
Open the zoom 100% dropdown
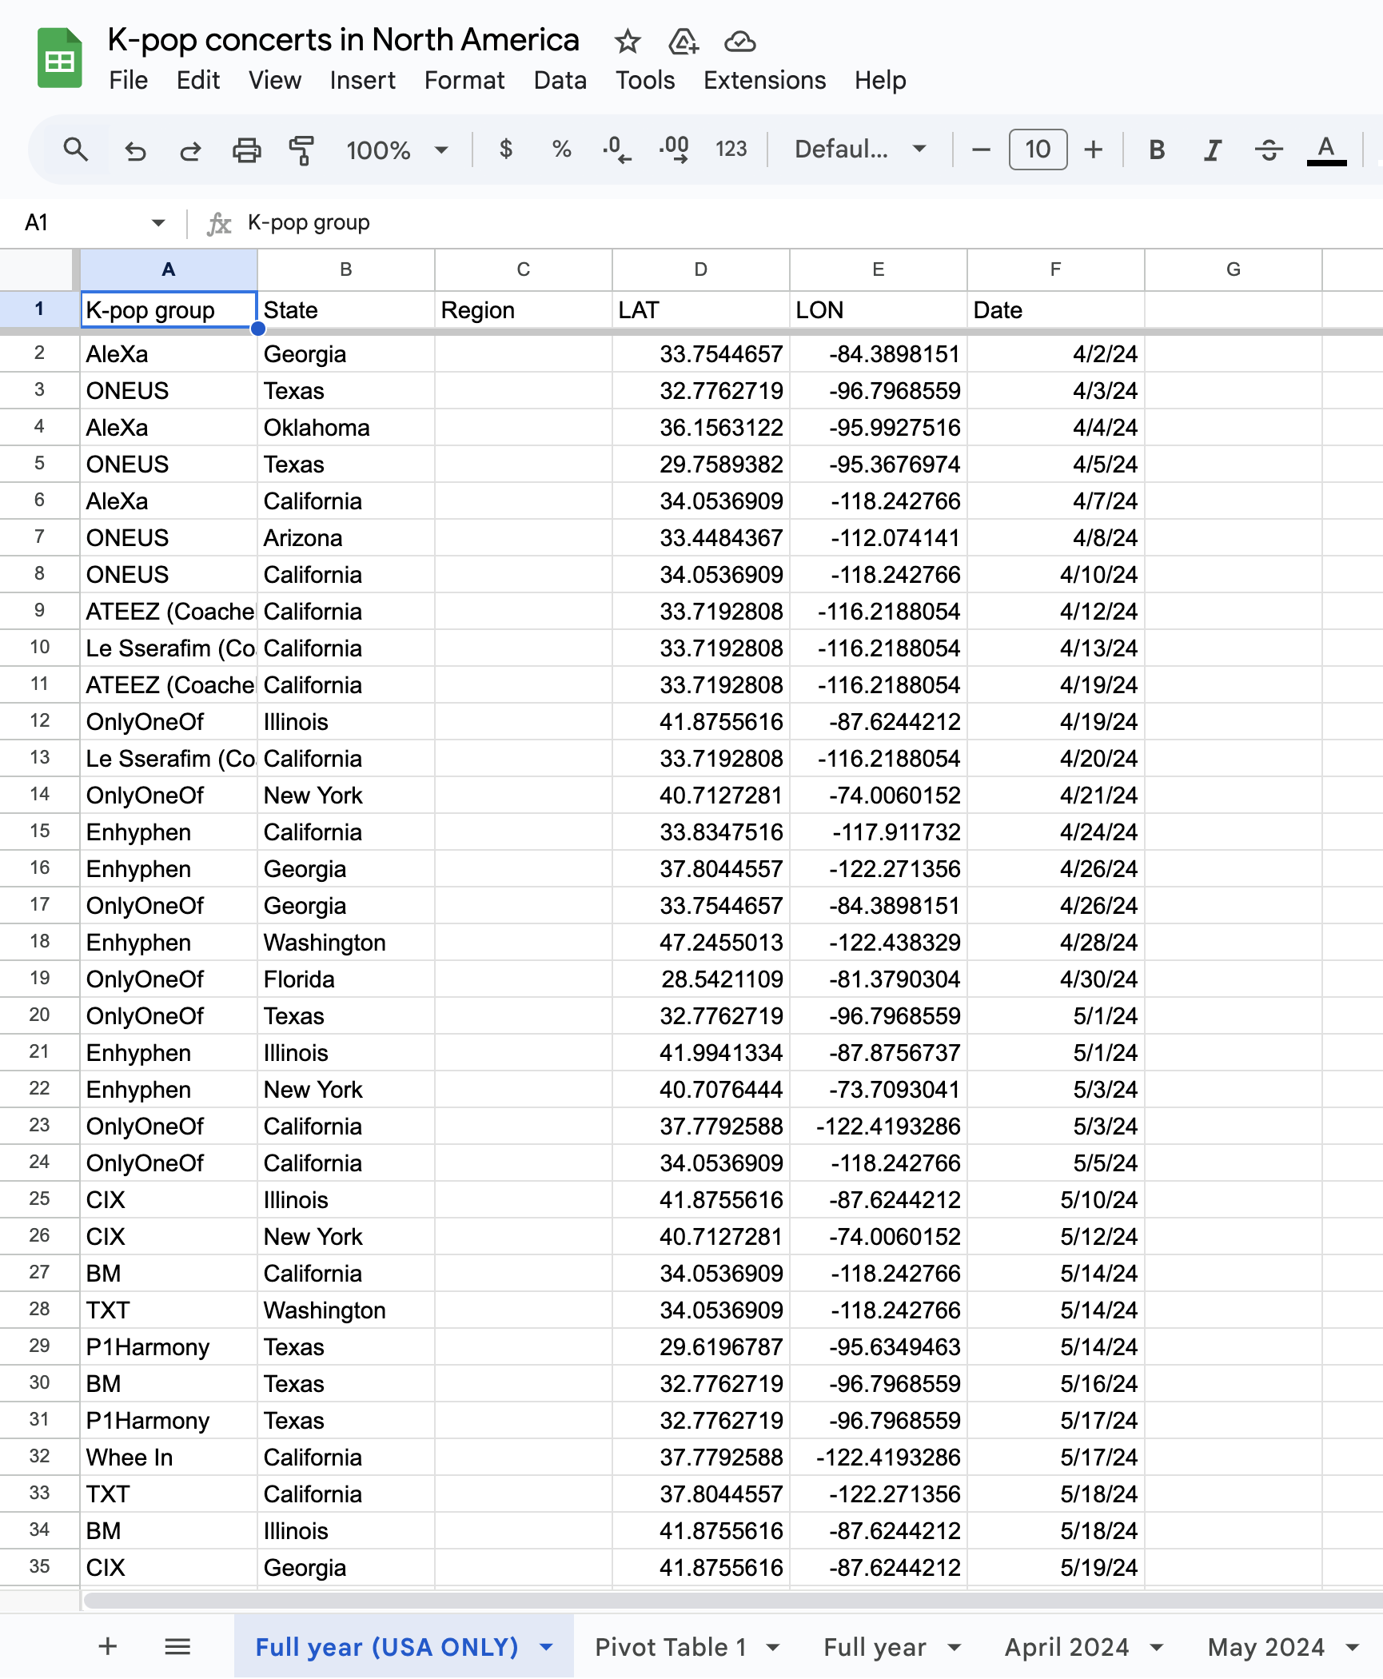(x=397, y=150)
